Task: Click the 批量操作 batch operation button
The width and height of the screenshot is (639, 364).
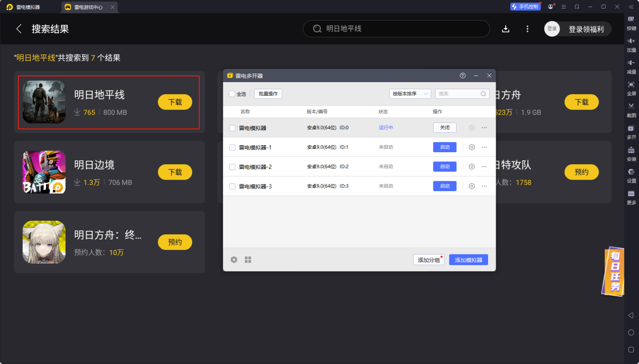Action: coord(268,94)
